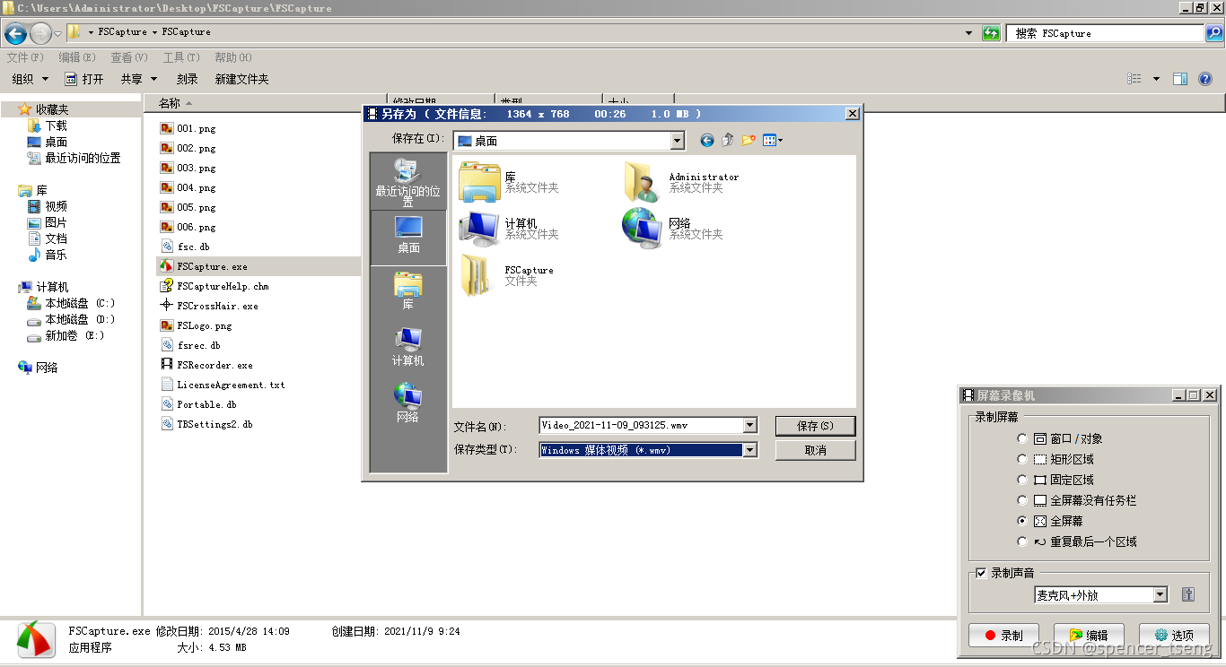Open the 保存在 location dropdown

678,141
